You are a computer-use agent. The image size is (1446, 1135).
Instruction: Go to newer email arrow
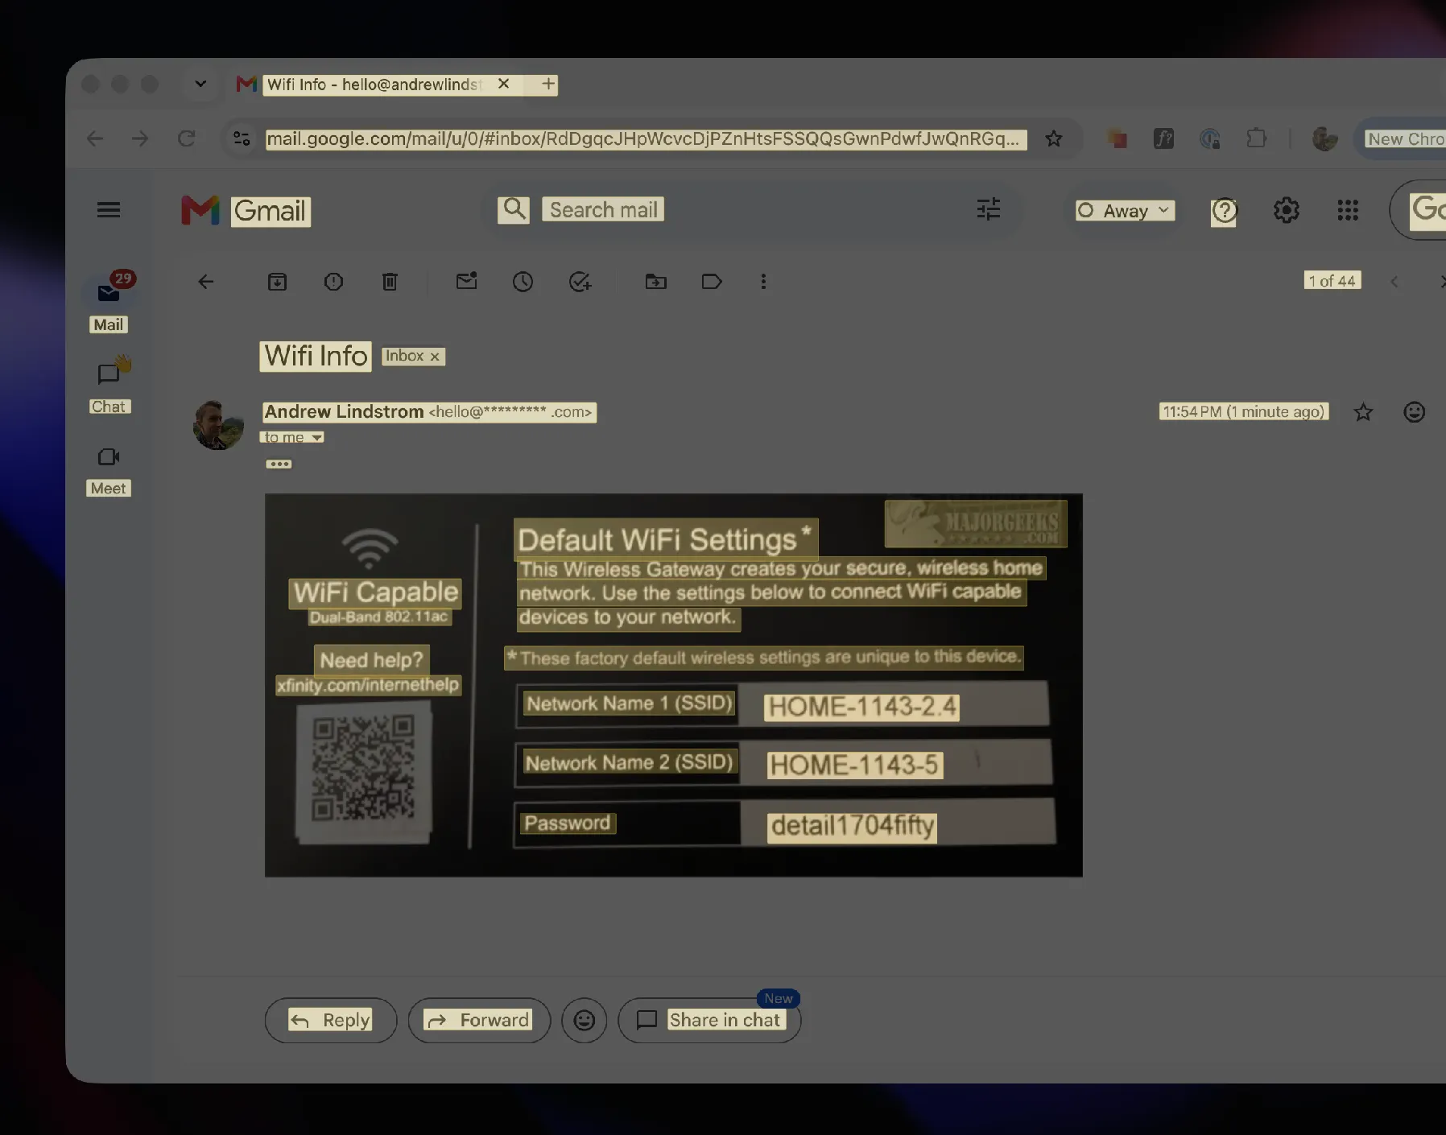click(1394, 282)
